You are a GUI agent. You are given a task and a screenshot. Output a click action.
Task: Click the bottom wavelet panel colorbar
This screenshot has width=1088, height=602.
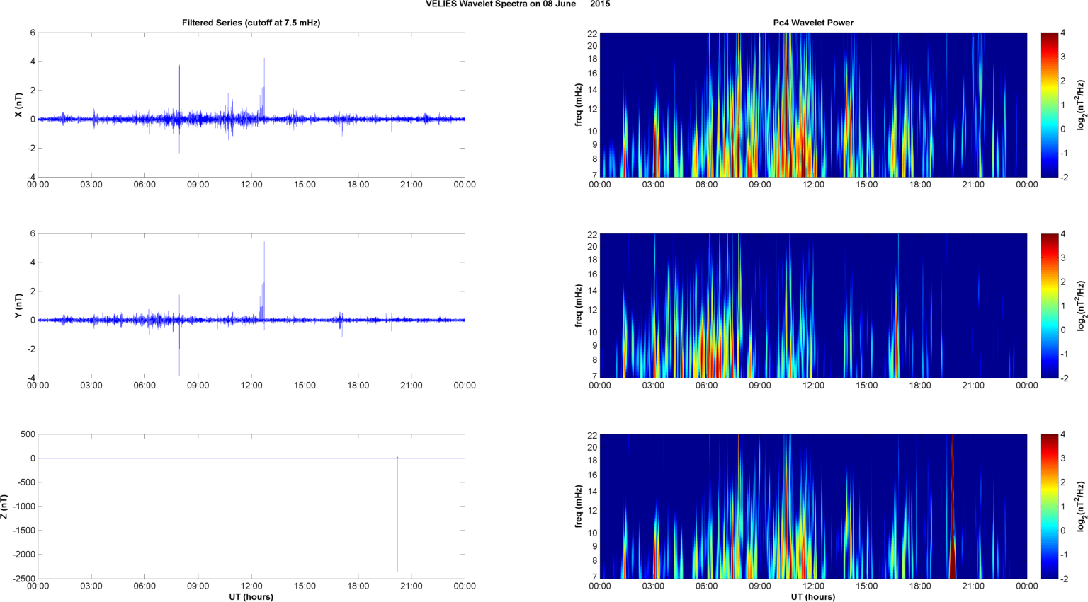coord(1049,507)
